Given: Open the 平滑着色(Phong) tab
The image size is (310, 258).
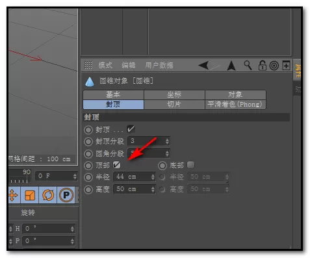Looking at the screenshot, I should pyautogui.click(x=235, y=105).
